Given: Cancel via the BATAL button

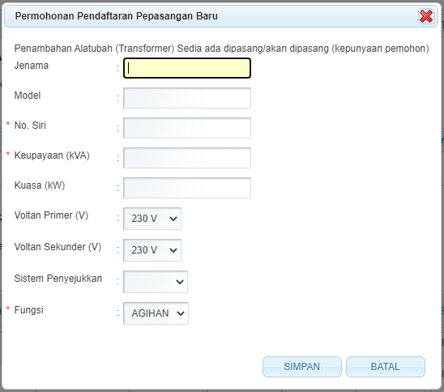Looking at the screenshot, I should point(386,367).
